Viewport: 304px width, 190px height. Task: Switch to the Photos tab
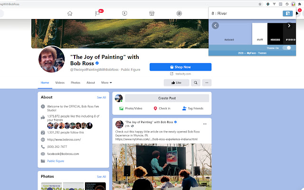(76, 83)
